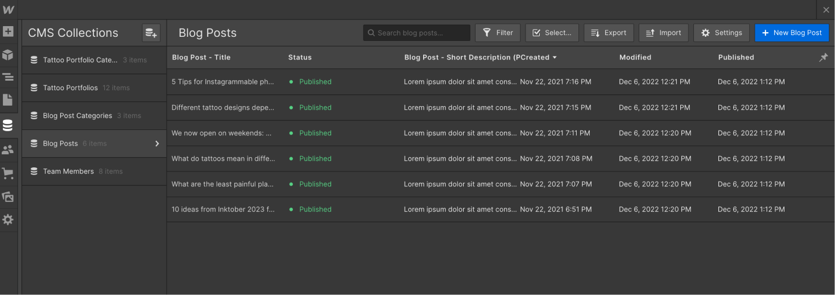Viewport: 835px width, 295px height.
Task: Click database icon beside Team Members
Action: click(34, 172)
